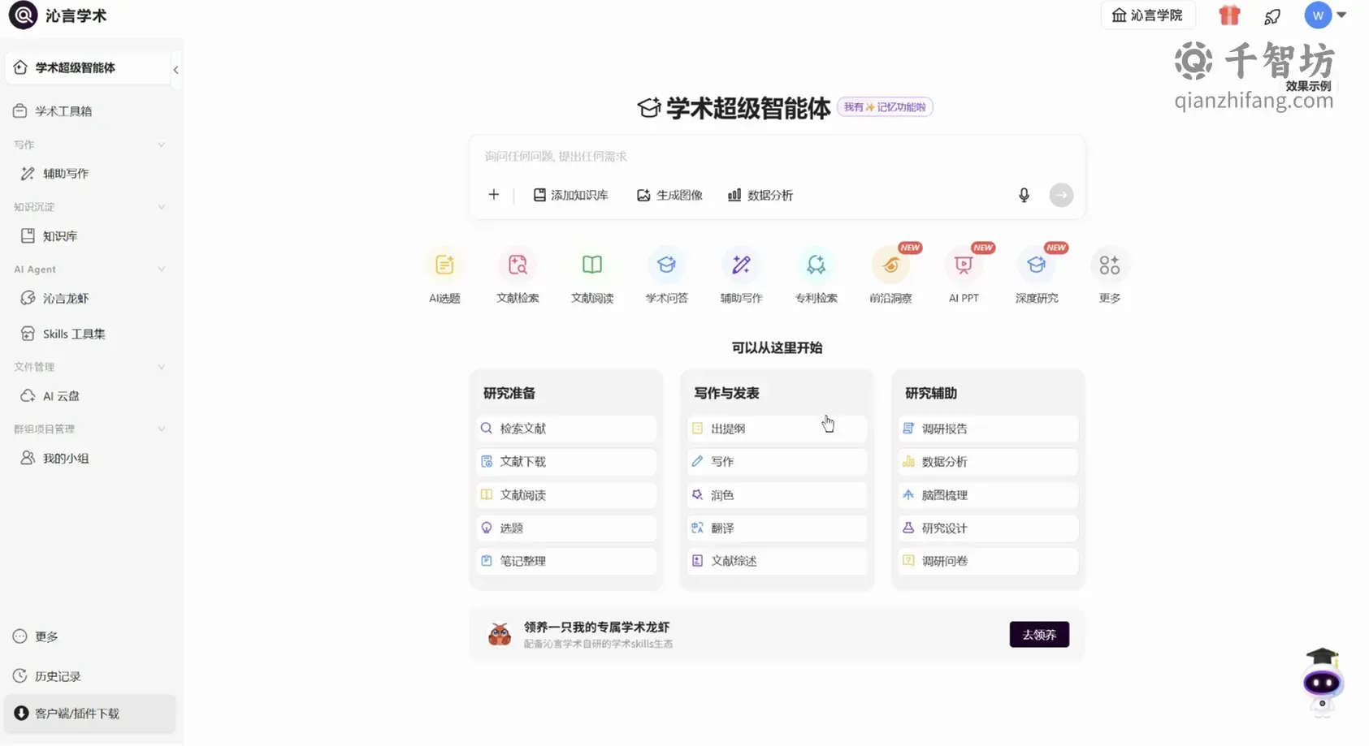Image resolution: width=1369 pixels, height=746 pixels.
Task: Click 生成图像 under the input
Action: pos(669,195)
